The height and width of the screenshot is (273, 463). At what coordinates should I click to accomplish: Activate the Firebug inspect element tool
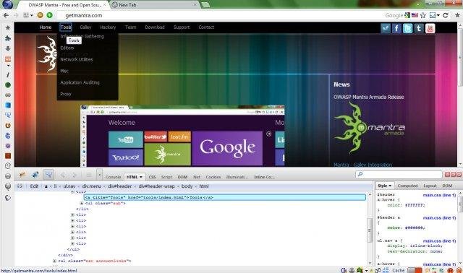point(48,175)
